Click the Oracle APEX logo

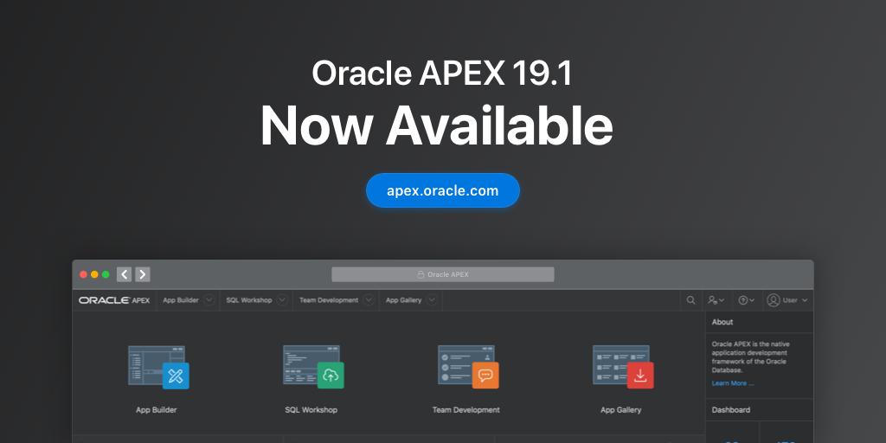pos(114,300)
